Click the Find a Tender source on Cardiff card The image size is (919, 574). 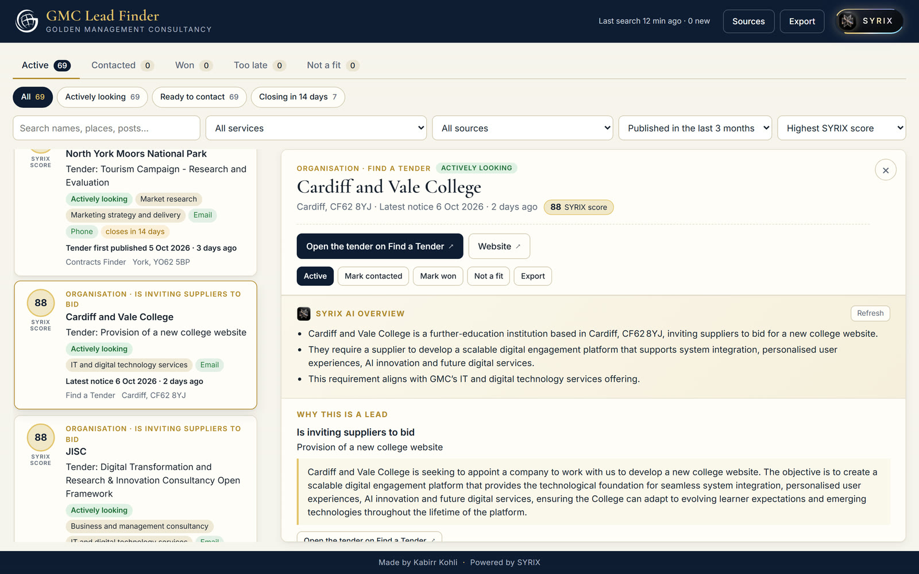[90, 395]
